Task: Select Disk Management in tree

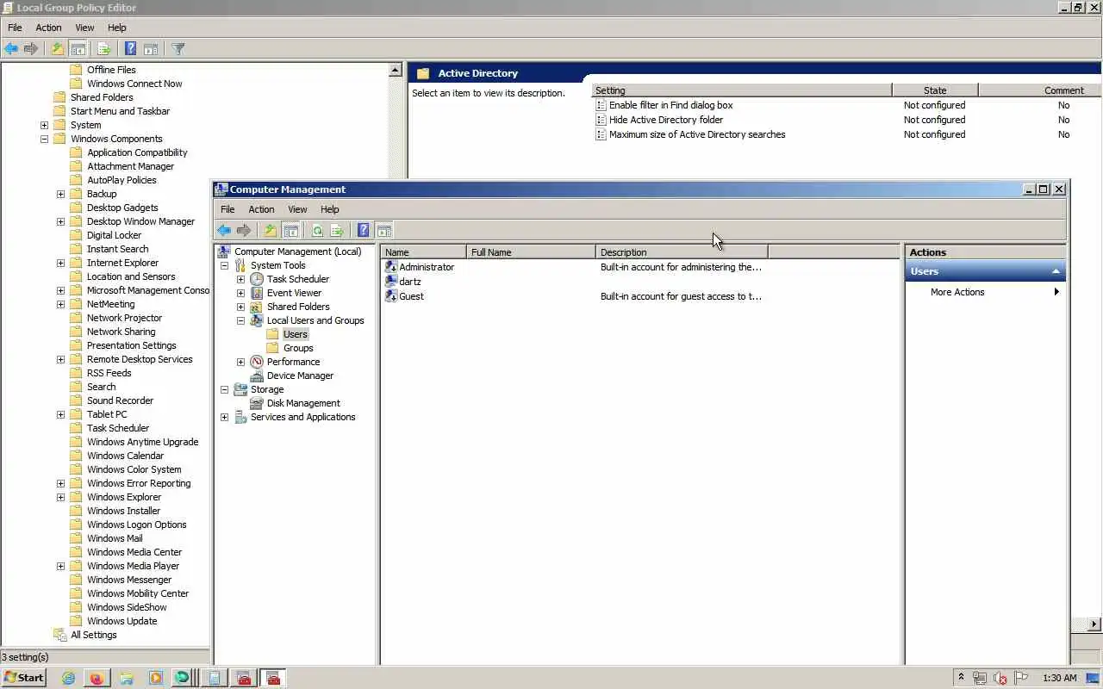Action: 303,403
